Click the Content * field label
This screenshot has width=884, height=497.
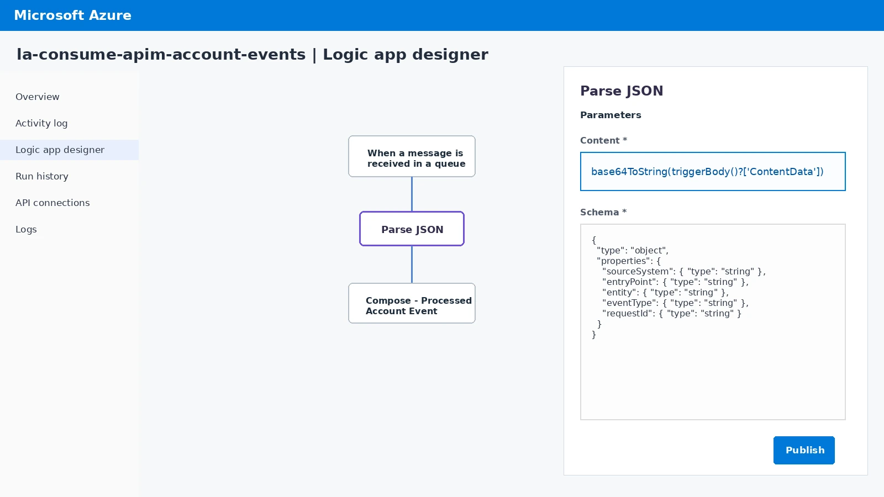pyautogui.click(x=603, y=140)
